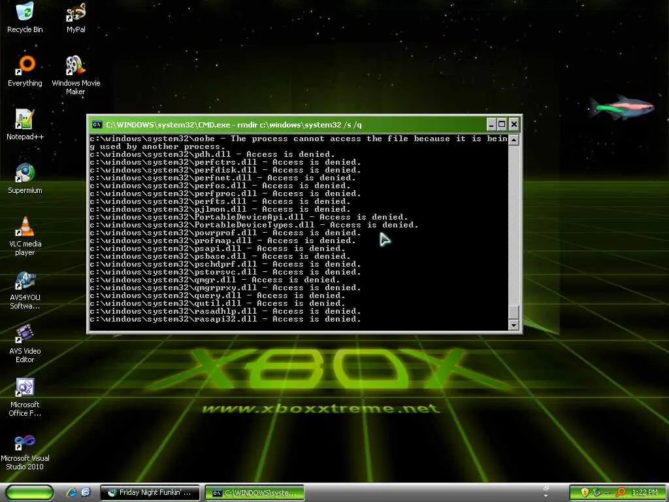The width and height of the screenshot is (669, 502).
Task: Click the pjlmon.dll output line
Action: click(x=220, y=209)
